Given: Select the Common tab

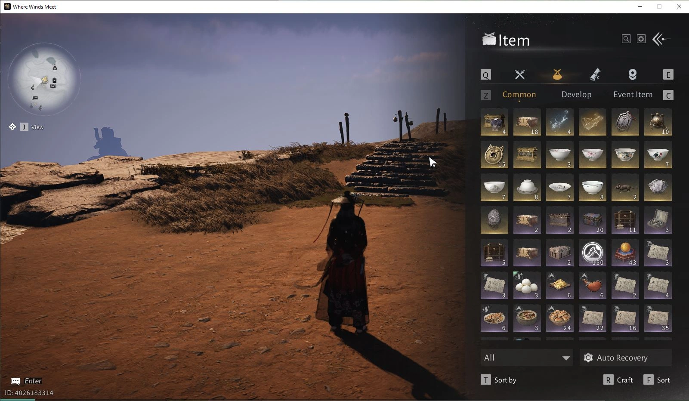Looking at the screenshot, I should [519, 95].
